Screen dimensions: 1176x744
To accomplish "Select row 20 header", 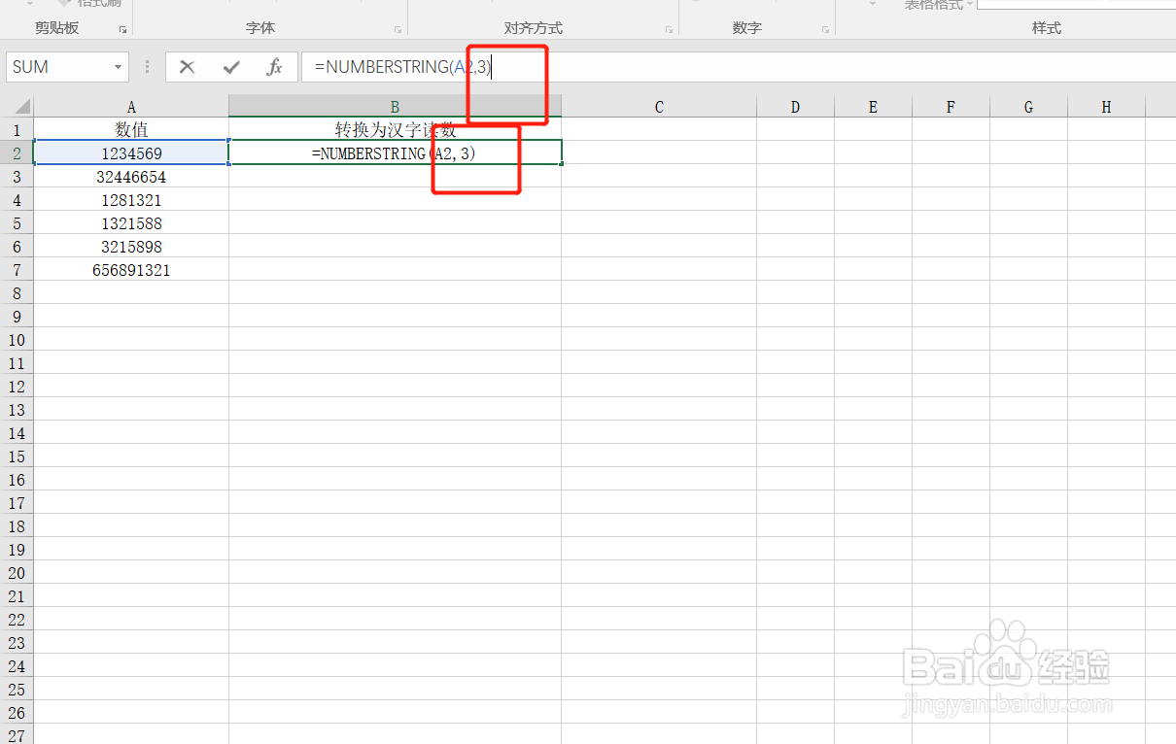I will [x=17, y=572].
